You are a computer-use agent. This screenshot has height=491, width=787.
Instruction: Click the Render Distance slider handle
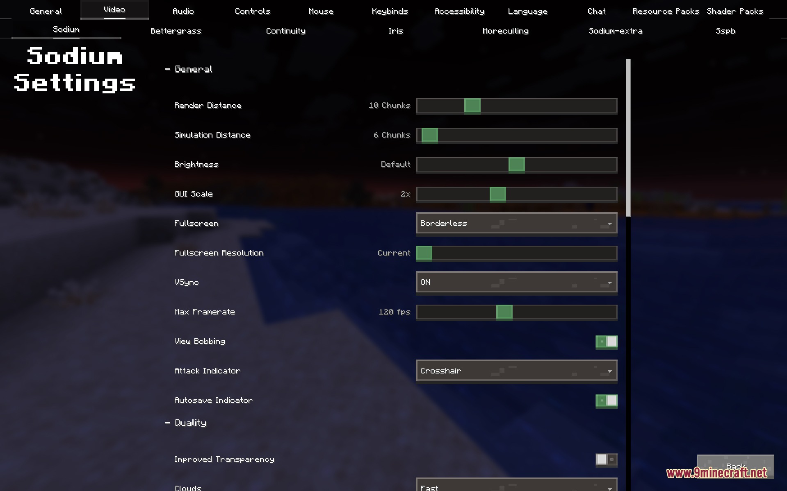[x=472, y=106]
